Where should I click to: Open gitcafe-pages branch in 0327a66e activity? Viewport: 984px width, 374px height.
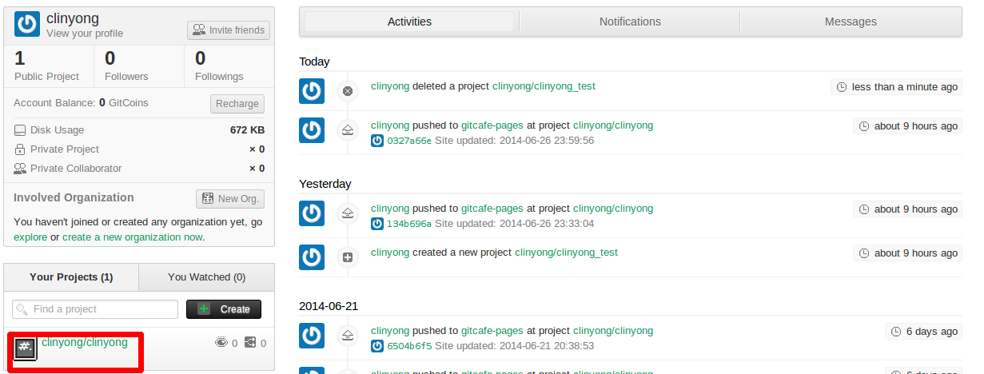click(492, 125)
